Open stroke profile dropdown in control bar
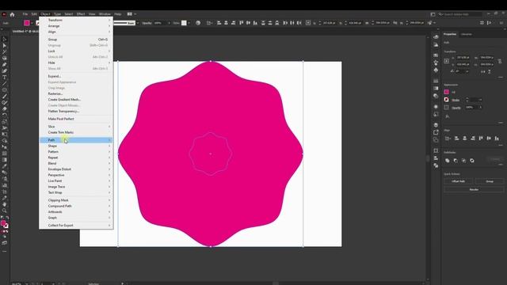Screen dimensions: 507x285 pyautogui.click(x=138, y=23)
